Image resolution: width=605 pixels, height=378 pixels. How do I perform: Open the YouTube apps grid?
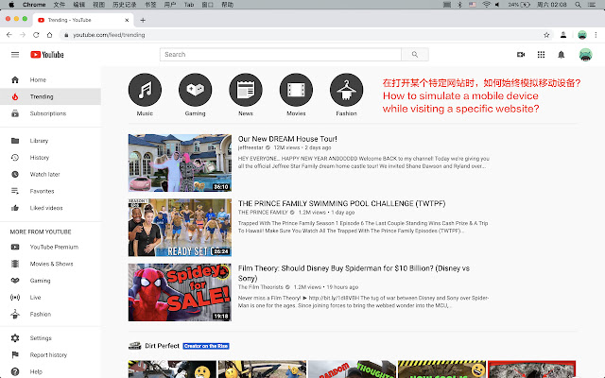point(541,55)
